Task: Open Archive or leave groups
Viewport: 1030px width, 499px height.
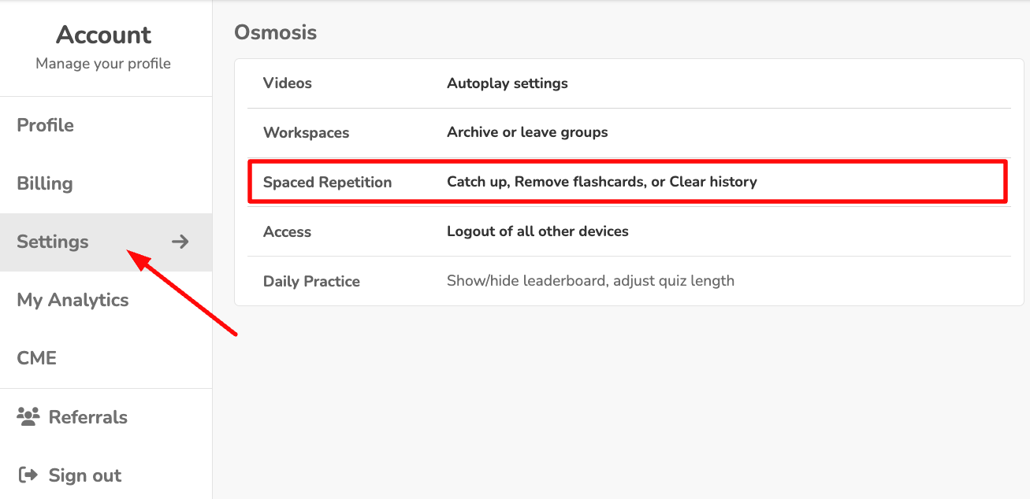Action: click(527, 132)
